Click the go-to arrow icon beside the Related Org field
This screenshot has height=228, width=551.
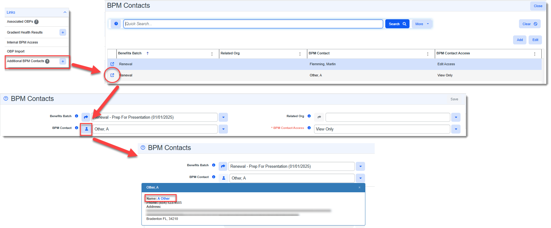pos(319,117)
